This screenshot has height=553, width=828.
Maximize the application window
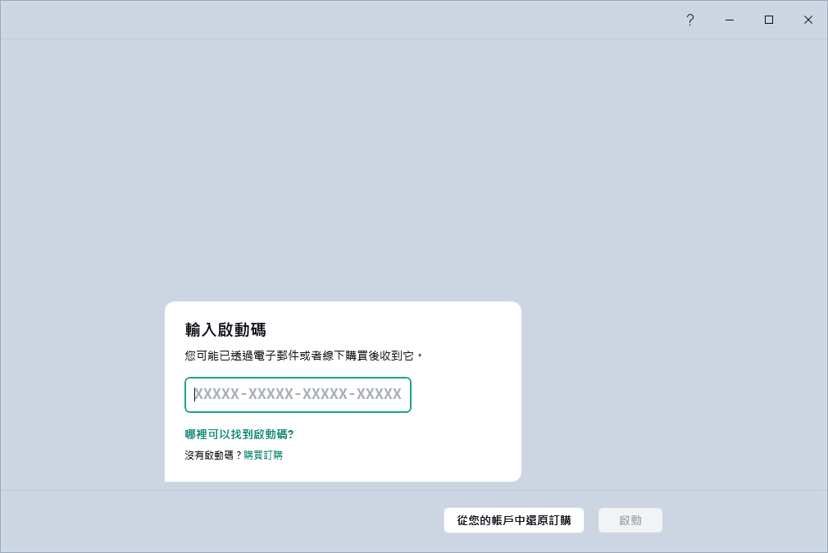tap(769, 20)
